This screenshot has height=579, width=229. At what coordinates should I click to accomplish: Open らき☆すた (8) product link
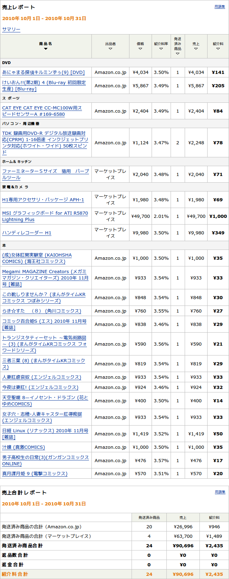point(42,311)
